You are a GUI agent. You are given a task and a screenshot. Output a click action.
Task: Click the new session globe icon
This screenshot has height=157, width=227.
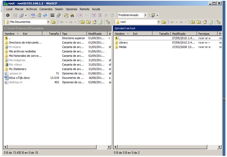pyautogui.click(x=153, y=15)
